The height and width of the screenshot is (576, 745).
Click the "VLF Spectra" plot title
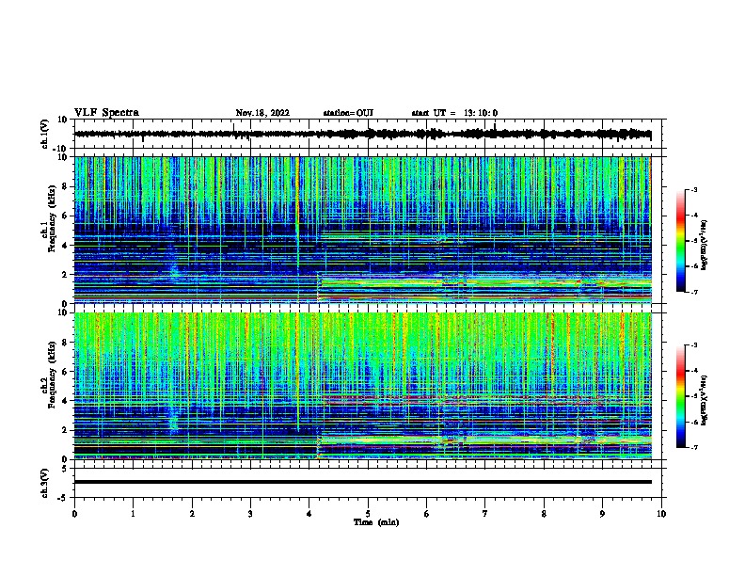[106, 113]
